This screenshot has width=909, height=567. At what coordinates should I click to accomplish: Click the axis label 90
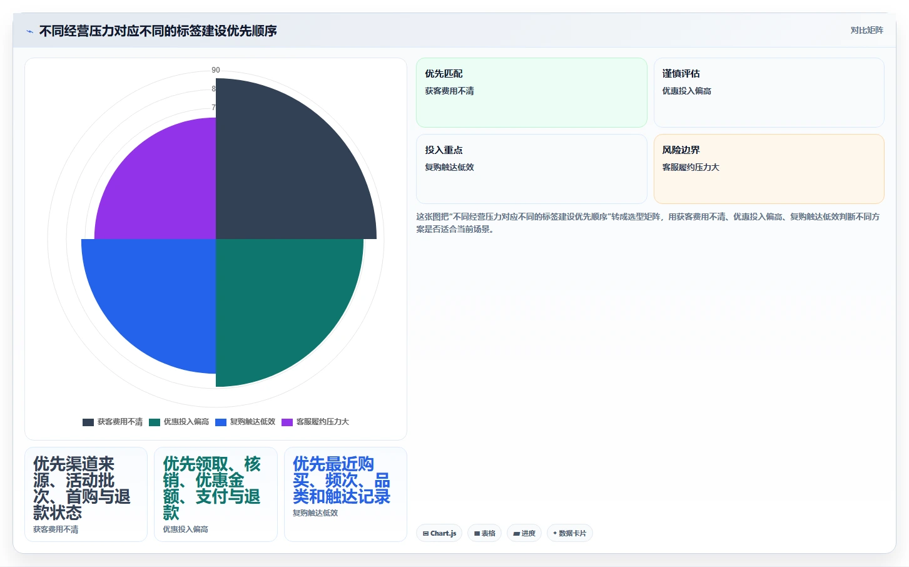coord(216,70)
